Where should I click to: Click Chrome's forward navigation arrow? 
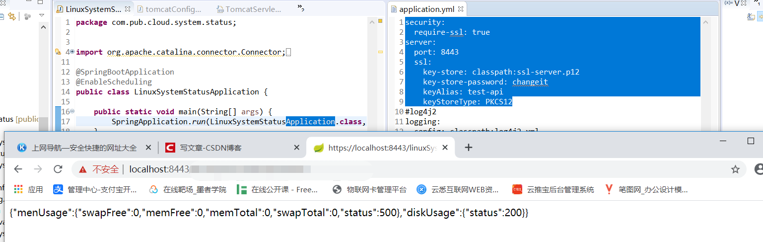pos(38,169)
